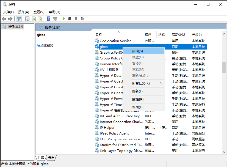
Task: Select the HV 主机服务 row
Action: click(151, 70)
